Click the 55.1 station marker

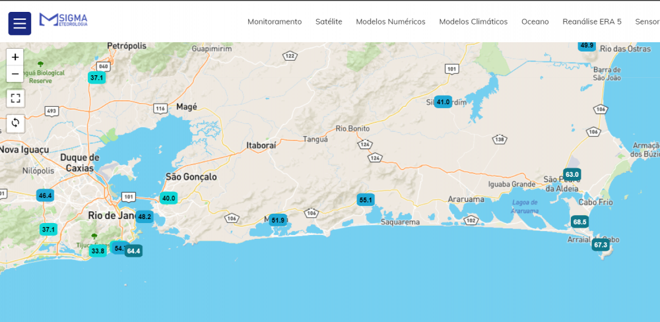[x=365, y=199]
